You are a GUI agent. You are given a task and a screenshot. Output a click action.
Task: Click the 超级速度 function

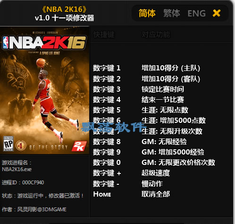(x=156, y=173)
